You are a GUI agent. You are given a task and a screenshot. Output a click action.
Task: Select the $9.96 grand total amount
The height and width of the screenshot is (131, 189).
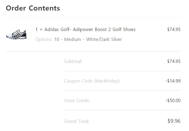pyautogui.click(x=174, y=121)
